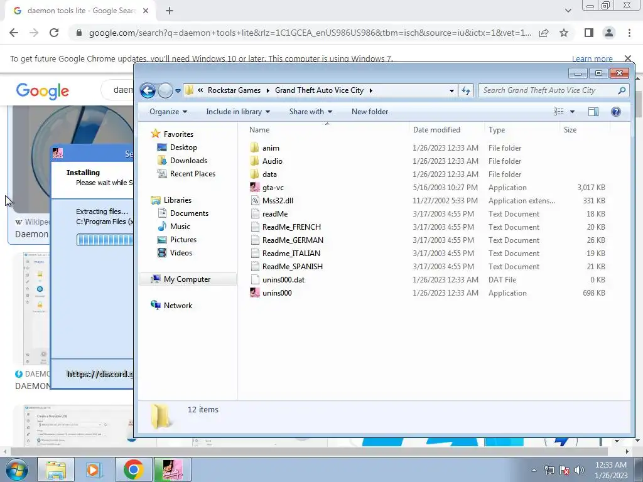This screenshot has height=482, width=643.
Task: Expand the view options dropdown arrow
Action: pyautogui.click(x=572, y=112)
